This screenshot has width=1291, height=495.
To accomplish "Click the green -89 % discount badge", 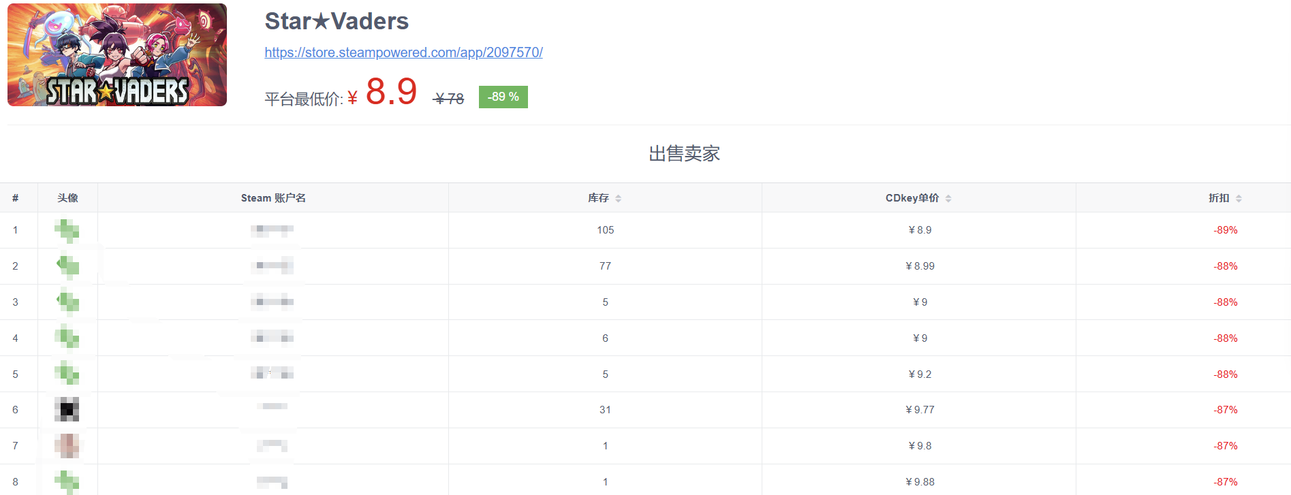I will tap(503, 97).
